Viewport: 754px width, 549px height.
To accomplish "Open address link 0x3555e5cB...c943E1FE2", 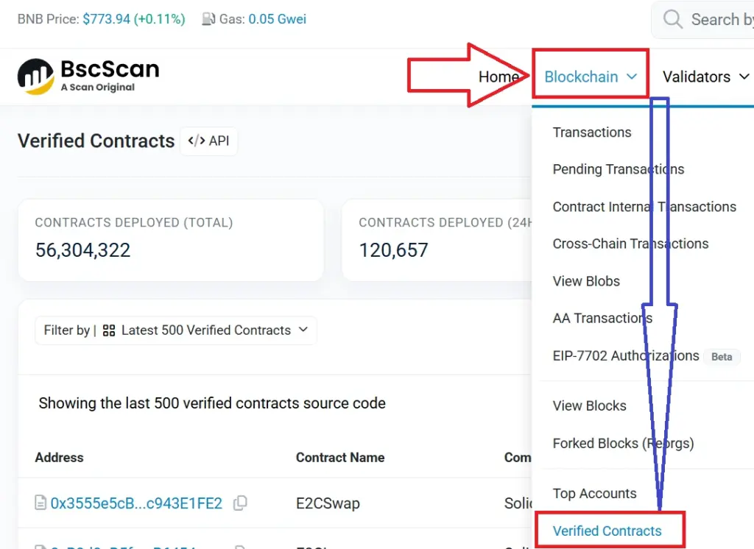I will pyautogui.click(x=136, y=503).
